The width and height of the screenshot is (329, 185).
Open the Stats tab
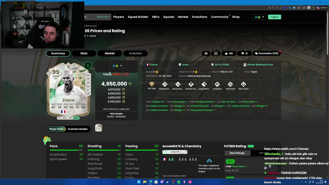tap(84, 53)
